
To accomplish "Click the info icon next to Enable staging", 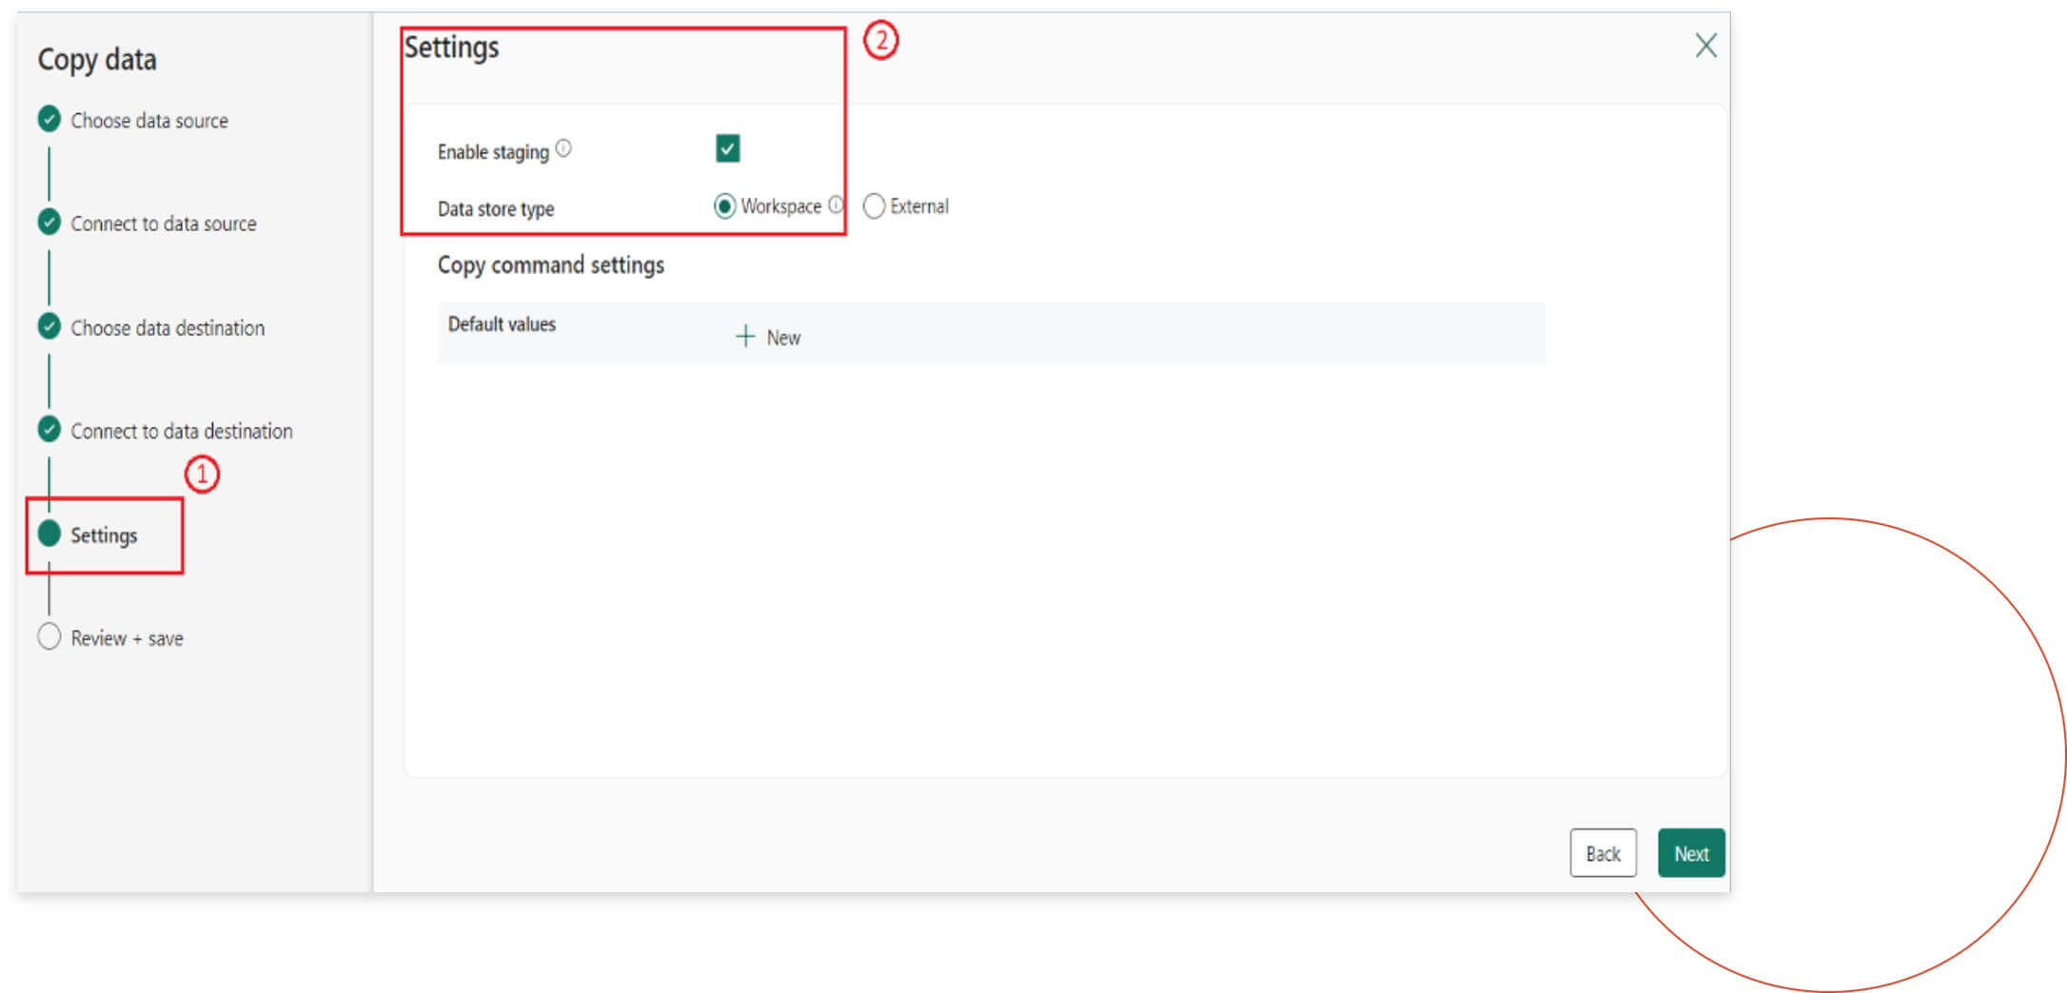I will 563,147.
